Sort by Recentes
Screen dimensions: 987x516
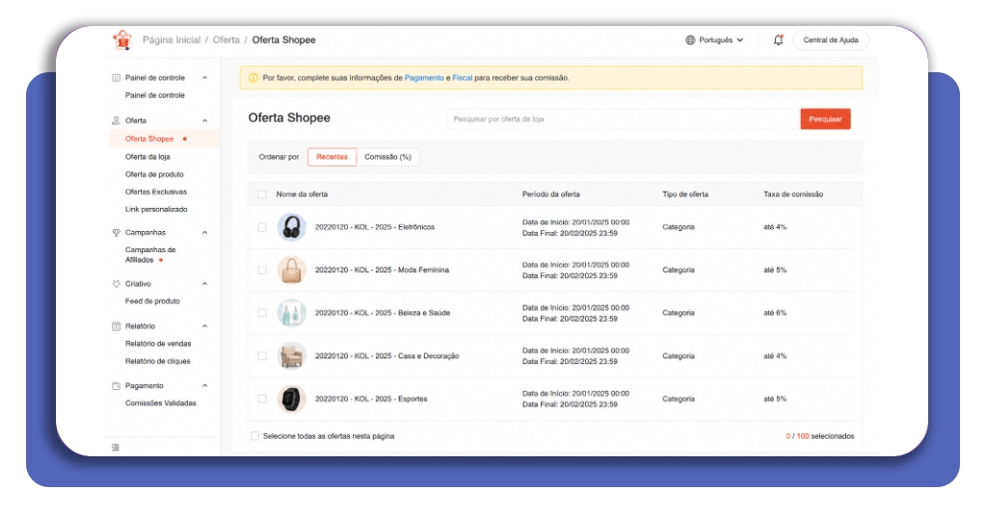point(332,157)
